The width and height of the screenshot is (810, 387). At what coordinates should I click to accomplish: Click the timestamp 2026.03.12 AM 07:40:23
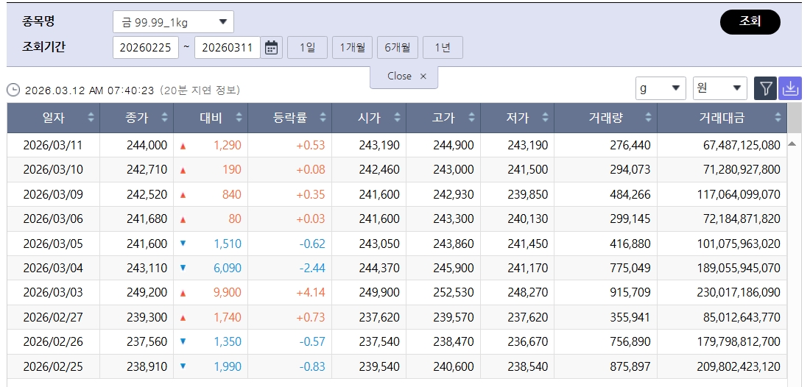(89, 90)
